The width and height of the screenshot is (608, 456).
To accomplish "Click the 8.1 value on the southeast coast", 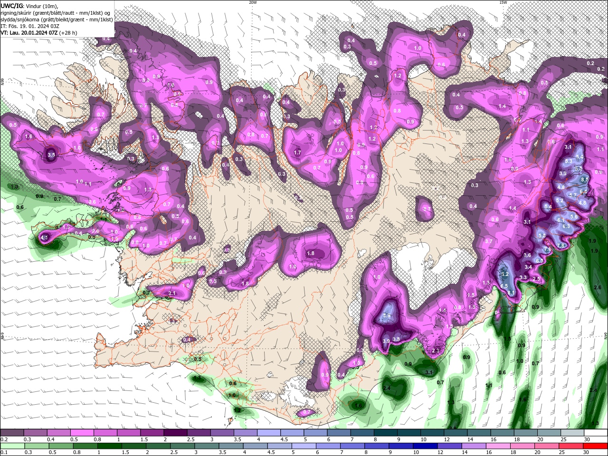I will pyautogui.click(x=511, y=293).
